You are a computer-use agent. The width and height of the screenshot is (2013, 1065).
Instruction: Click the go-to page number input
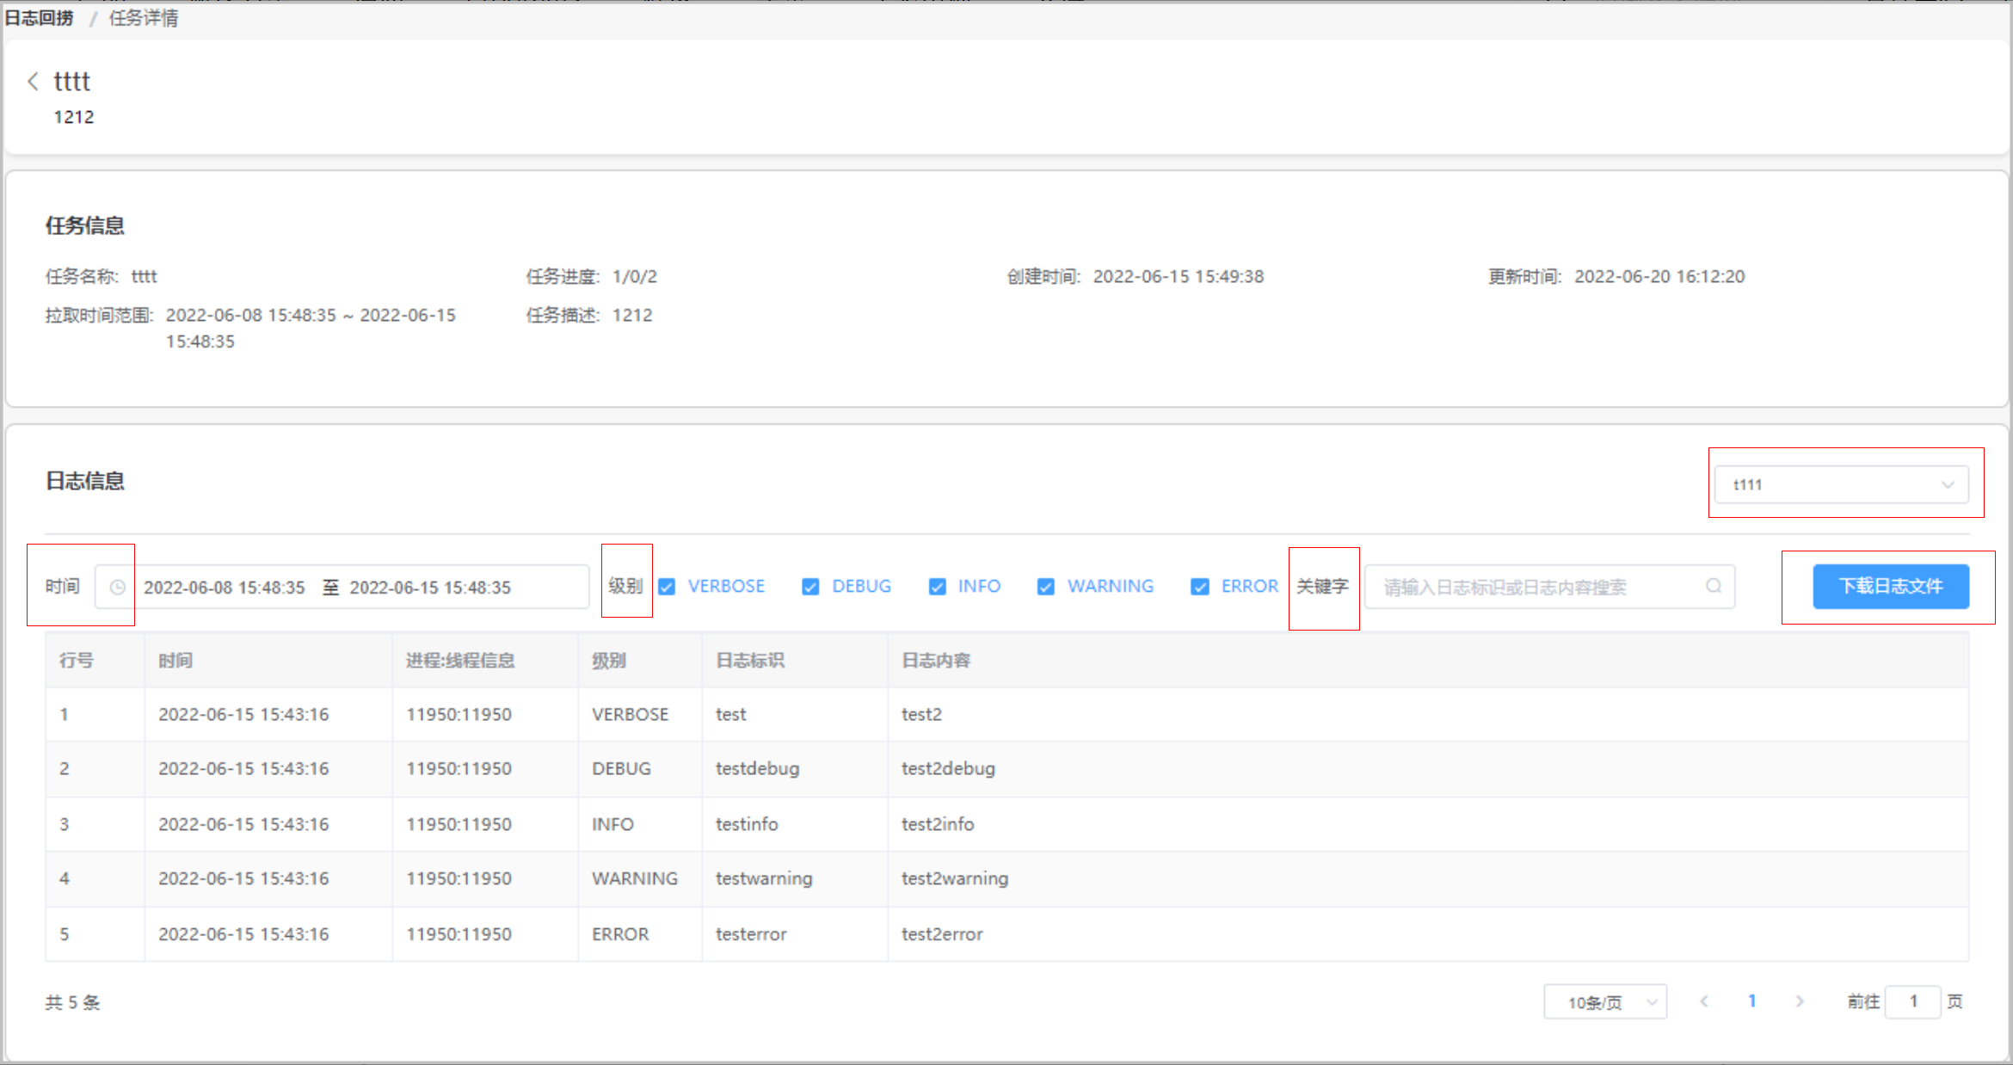click(1912, 1001)
